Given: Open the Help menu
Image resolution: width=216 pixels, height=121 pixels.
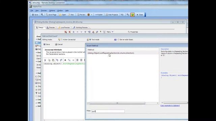Looking at the screenshot, I should 67,10.
